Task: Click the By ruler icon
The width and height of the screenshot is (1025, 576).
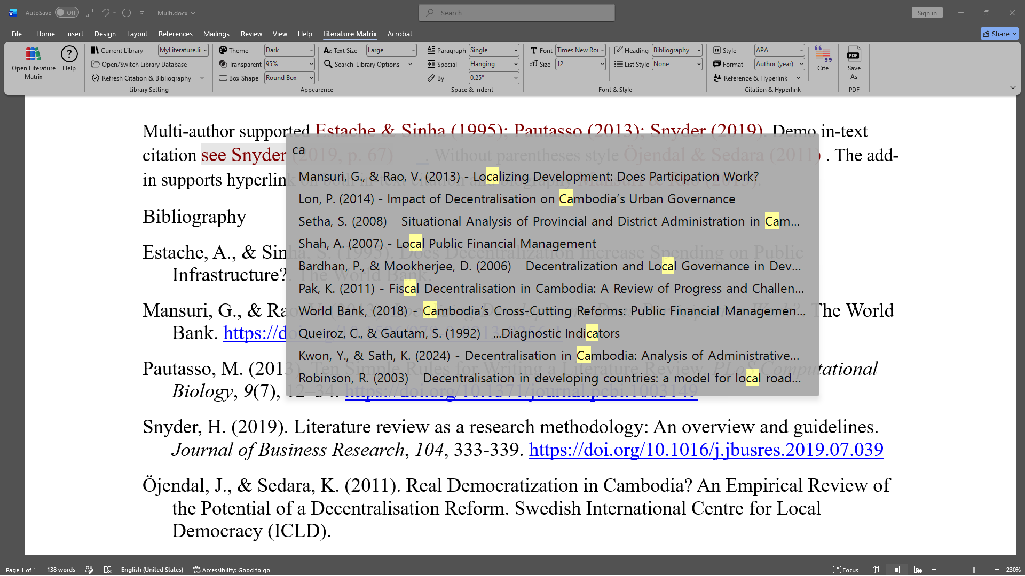Action: (431, 78)
